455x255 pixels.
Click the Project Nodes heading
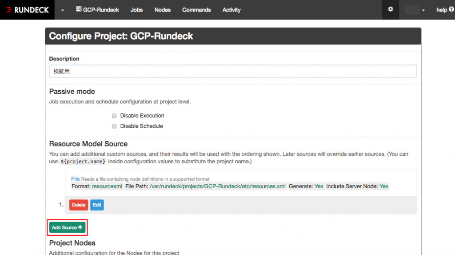pos(72,243)
